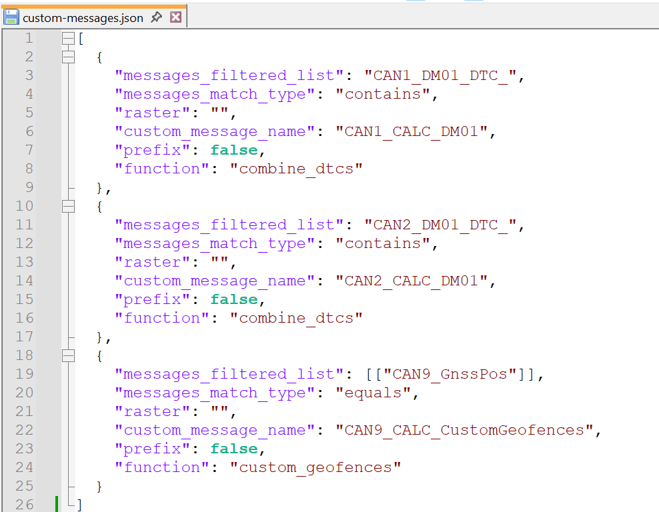Click the value "CAN1_CALC_DM01"
This screenshot has height=512, width=659.
coord(412,131)
